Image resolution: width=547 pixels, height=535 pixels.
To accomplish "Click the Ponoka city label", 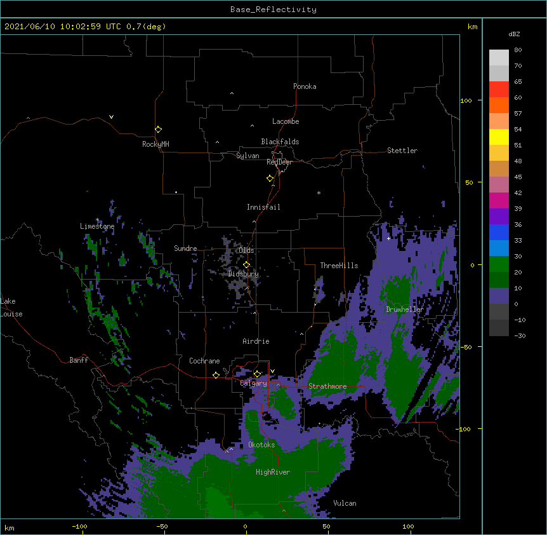I will click(x=305, y=86).
